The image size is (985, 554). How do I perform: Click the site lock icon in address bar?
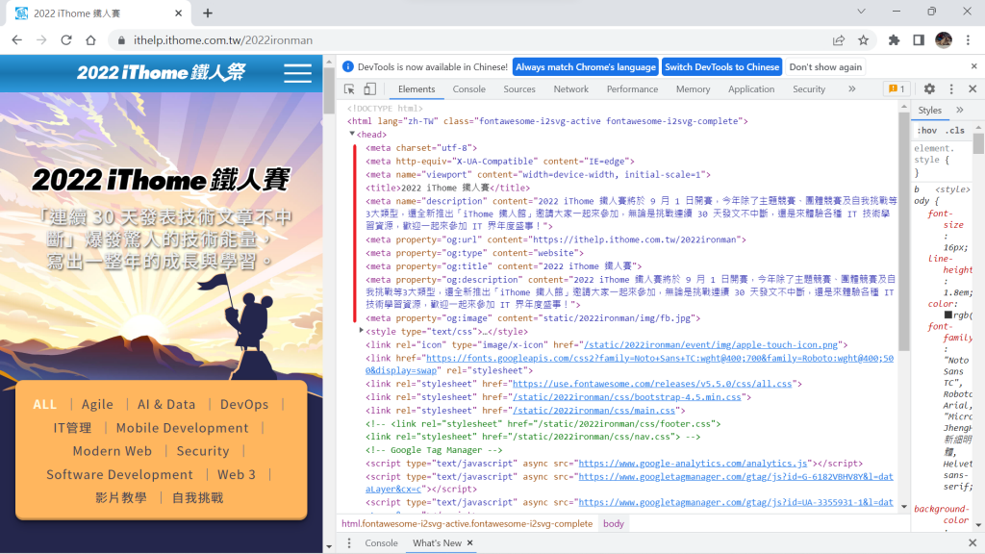pos(121,40)
